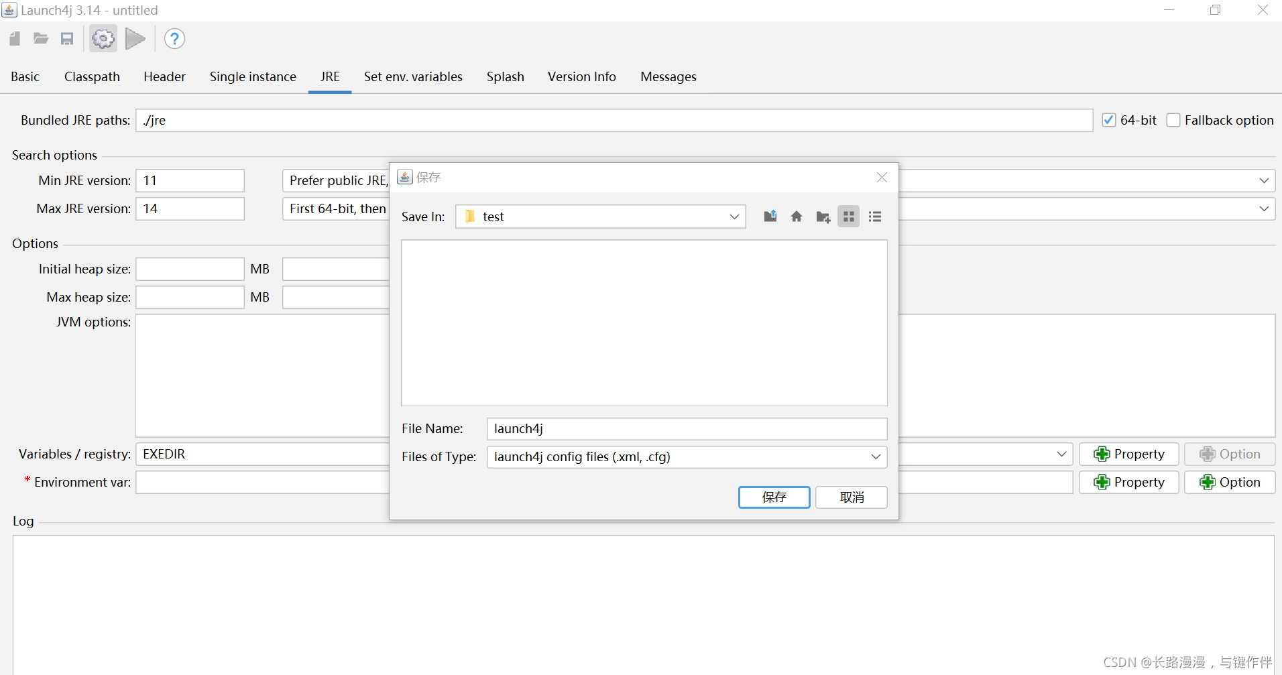Select the JRE tab
1282x675 pixels.
(330, 76)
